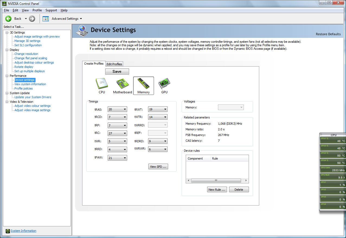Screen dimensions: 346x238
Task: Click the Device rules horizontal scrollbar
Action: pos(216,180)
